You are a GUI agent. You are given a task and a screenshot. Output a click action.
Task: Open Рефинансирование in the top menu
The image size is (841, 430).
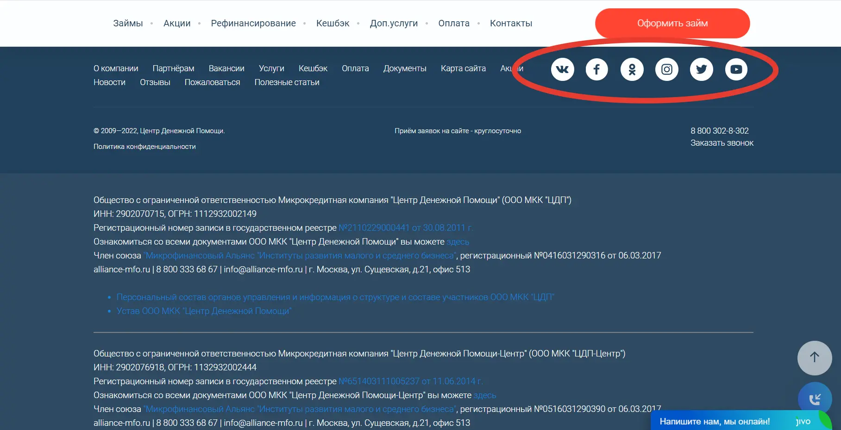[253, 23]
